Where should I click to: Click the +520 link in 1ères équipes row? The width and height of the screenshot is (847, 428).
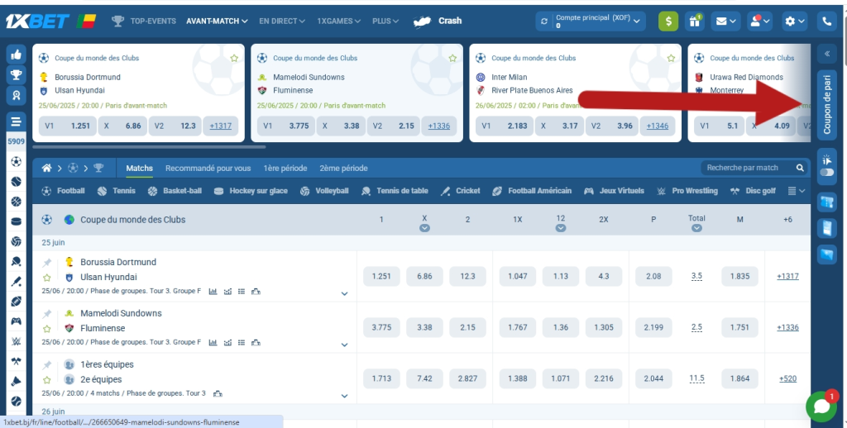coord(787,379)
